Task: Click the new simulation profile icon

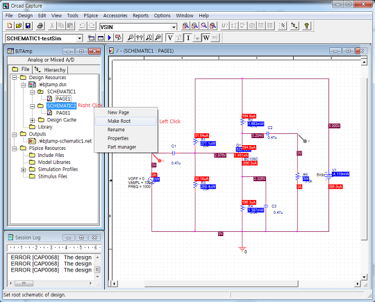Action: click(x=92, y=37)
